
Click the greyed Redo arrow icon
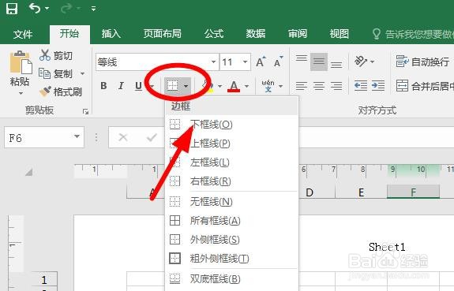pos(66,9)
